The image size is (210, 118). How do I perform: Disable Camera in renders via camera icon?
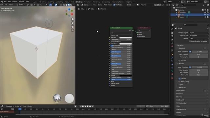208,12
